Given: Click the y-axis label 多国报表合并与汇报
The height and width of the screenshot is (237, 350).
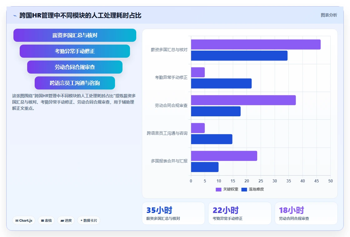Looking at the screenshot, I should click(169, 161).
